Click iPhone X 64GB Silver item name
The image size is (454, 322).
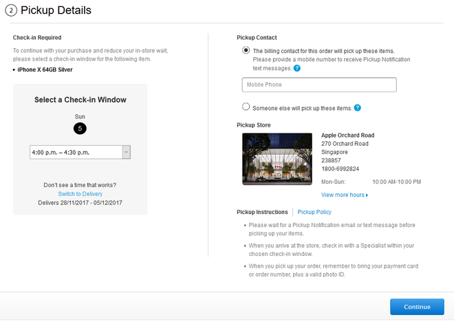click(x=45, y=69)
